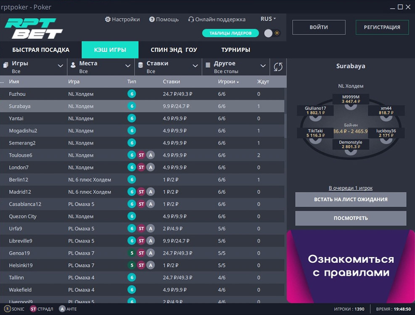
Task: Click the refresh tables icon
Action: coord(278,67)
